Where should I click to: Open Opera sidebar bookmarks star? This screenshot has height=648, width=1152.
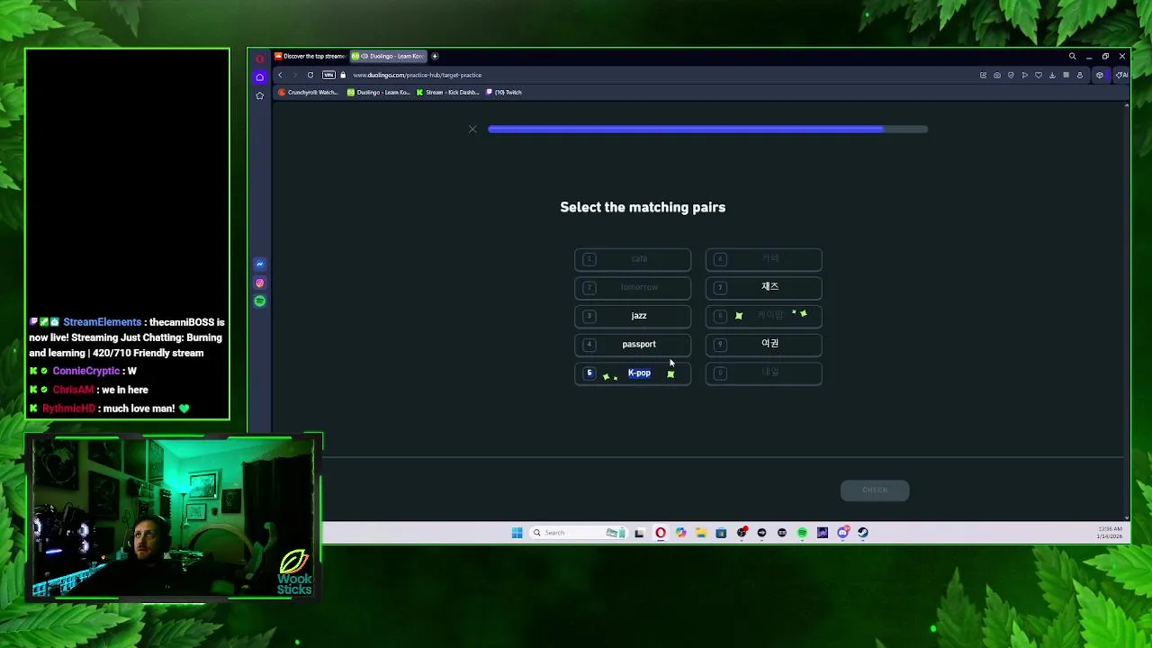[x=260, y=95]
